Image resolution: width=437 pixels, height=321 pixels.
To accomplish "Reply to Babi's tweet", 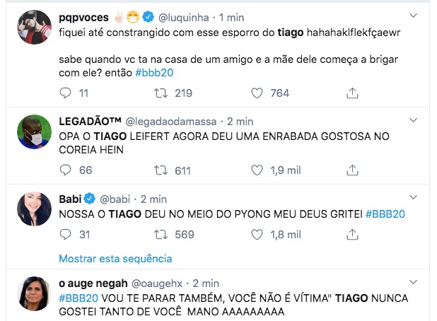I will tap(66, 235).
